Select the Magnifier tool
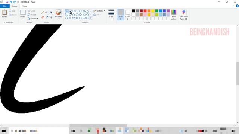 tap(51, 17)
